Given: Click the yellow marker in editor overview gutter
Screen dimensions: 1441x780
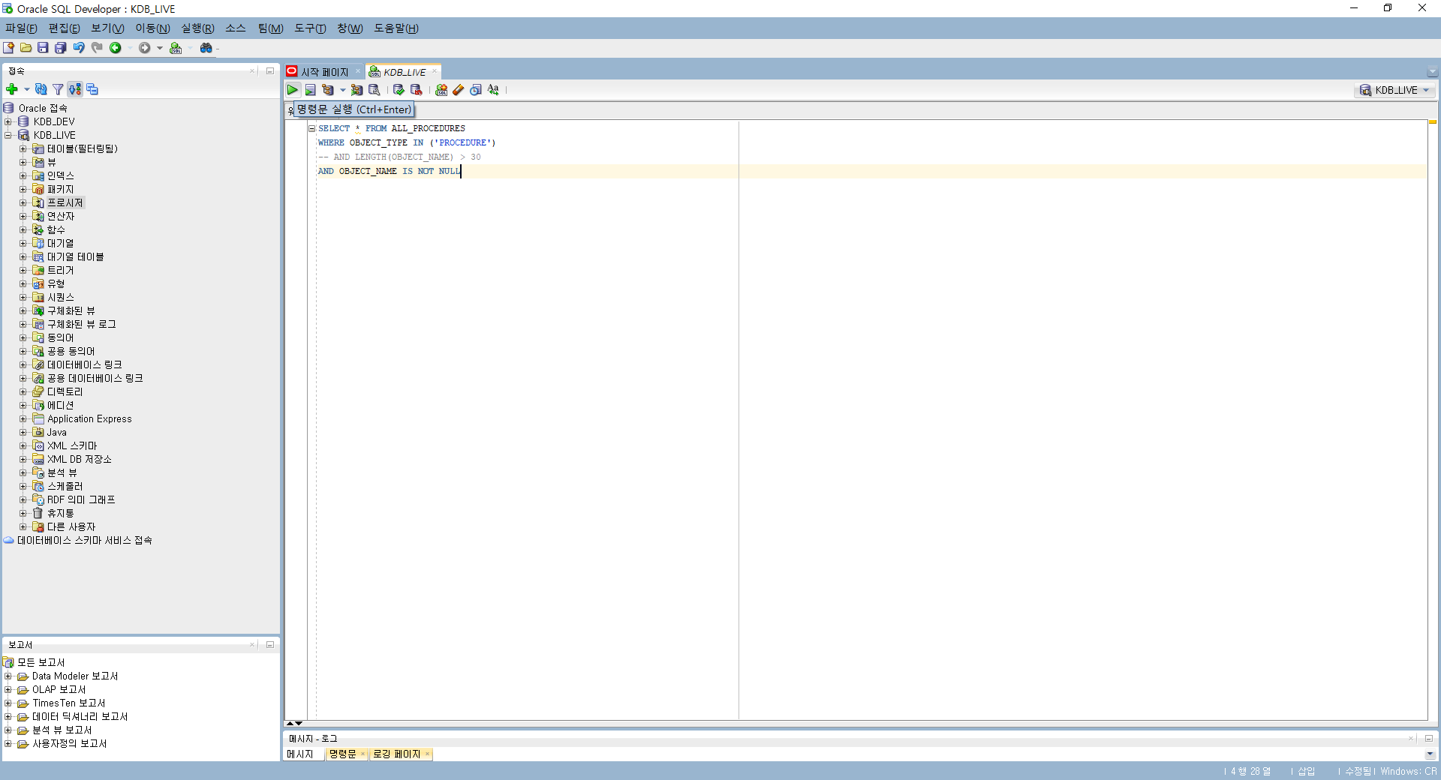Looking at the screenshot, I should (1433, 121).
